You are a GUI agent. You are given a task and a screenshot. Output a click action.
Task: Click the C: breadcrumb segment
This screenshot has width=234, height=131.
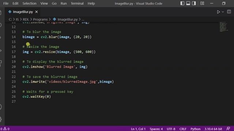10,19
